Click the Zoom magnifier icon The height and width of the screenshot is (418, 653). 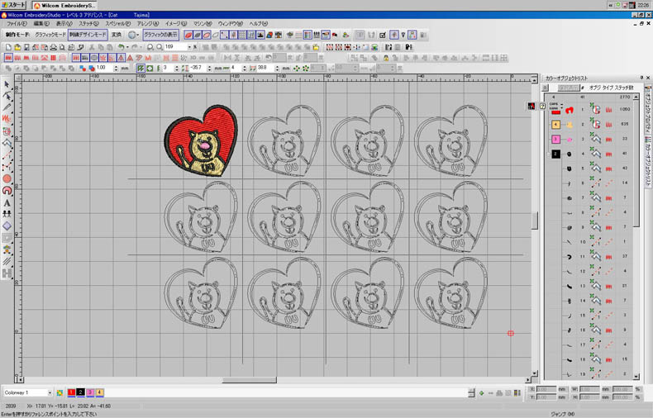pyautogui.click(x=150, y=47)
